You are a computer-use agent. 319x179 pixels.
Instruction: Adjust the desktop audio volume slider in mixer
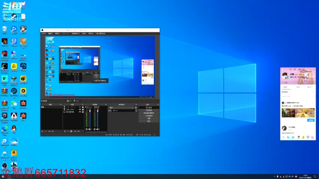(x=98, y=119)
